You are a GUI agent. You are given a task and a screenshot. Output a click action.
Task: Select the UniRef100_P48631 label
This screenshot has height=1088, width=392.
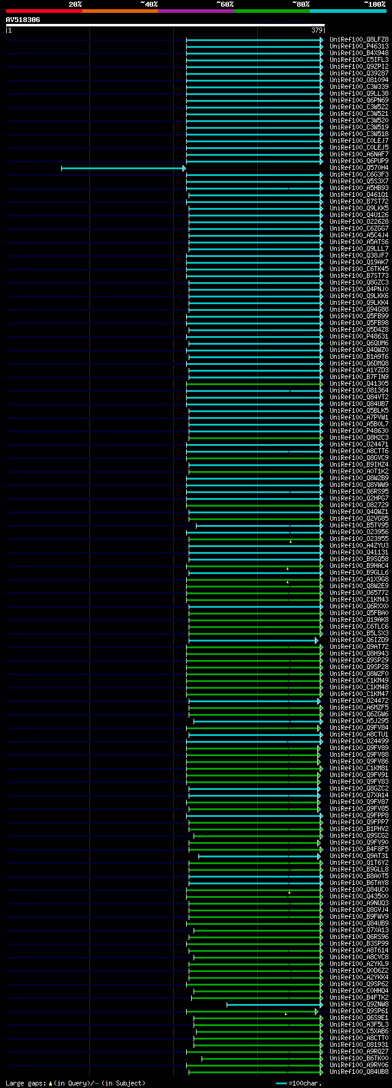[x=359, y=336]
